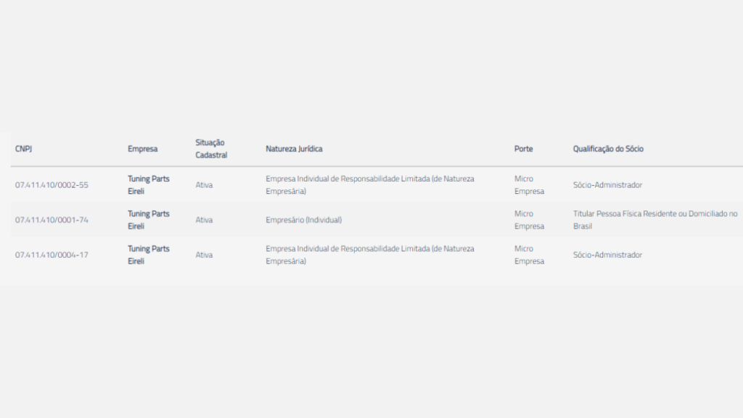Click the Ativa status in the 0004-17 row
743x418 pixels.
click(x=204, y=255)
